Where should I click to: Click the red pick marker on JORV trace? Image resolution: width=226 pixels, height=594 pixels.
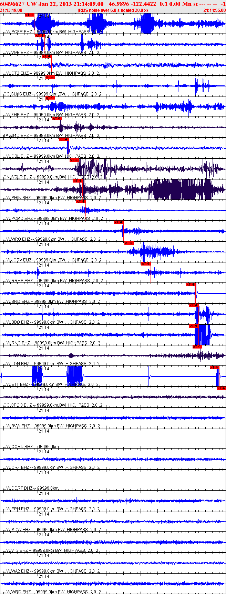[129, 243]
